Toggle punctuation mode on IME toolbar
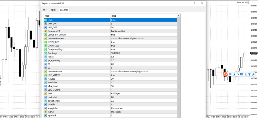 (x=237, y=75)
